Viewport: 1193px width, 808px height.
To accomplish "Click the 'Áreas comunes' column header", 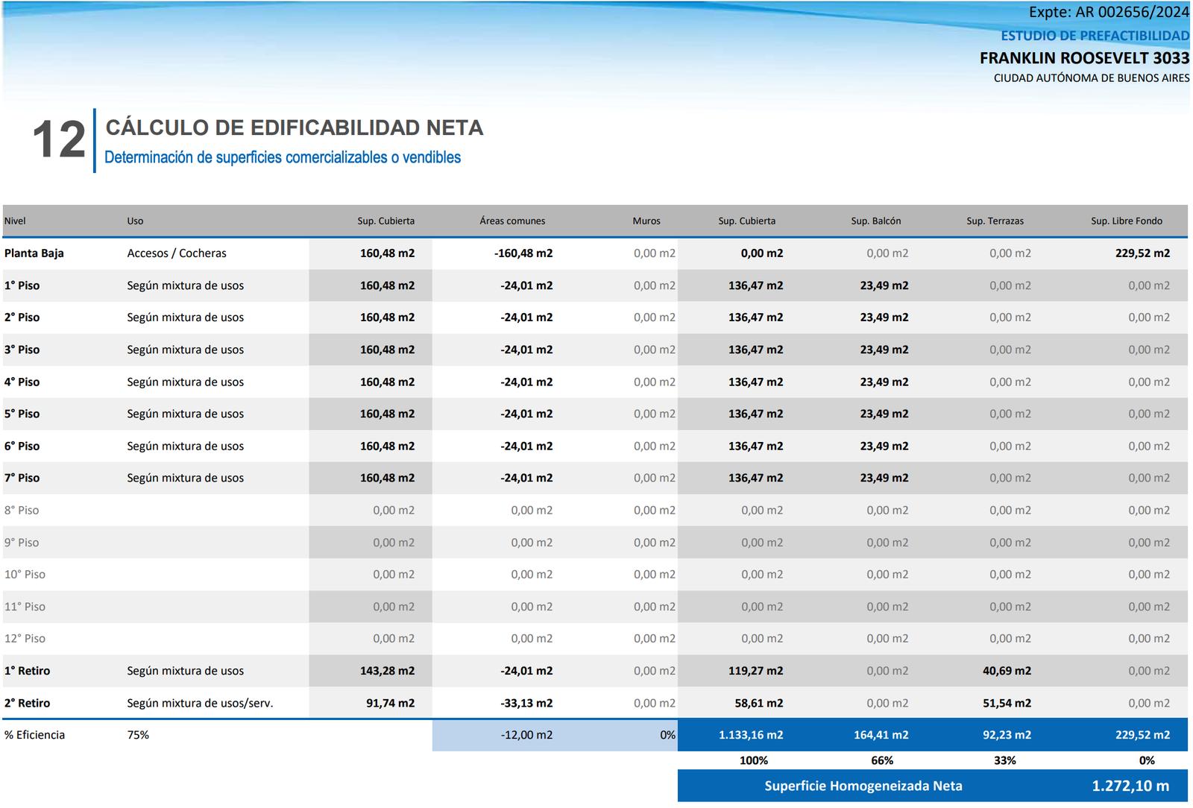I will click(x=512, y=221).
